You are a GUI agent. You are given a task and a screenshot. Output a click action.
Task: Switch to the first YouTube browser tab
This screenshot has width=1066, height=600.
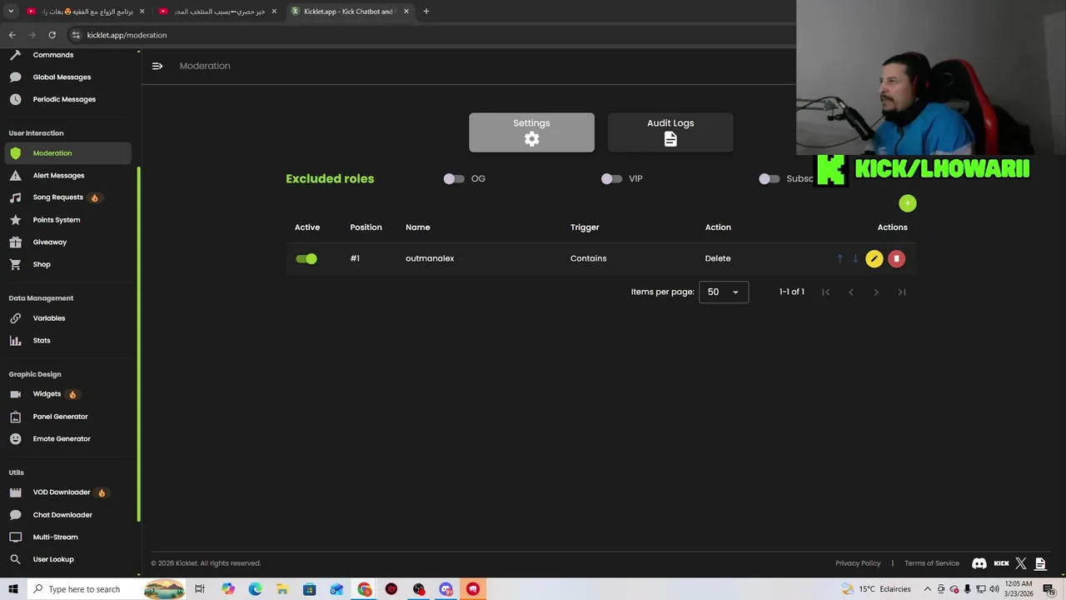[85, 12]
